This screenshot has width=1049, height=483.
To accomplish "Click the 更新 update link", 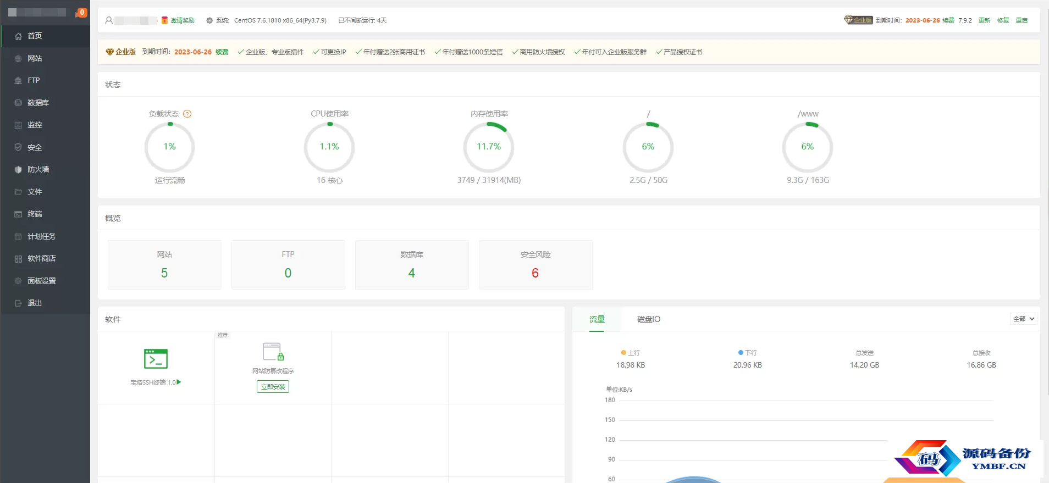I will [x=985, y=20].
